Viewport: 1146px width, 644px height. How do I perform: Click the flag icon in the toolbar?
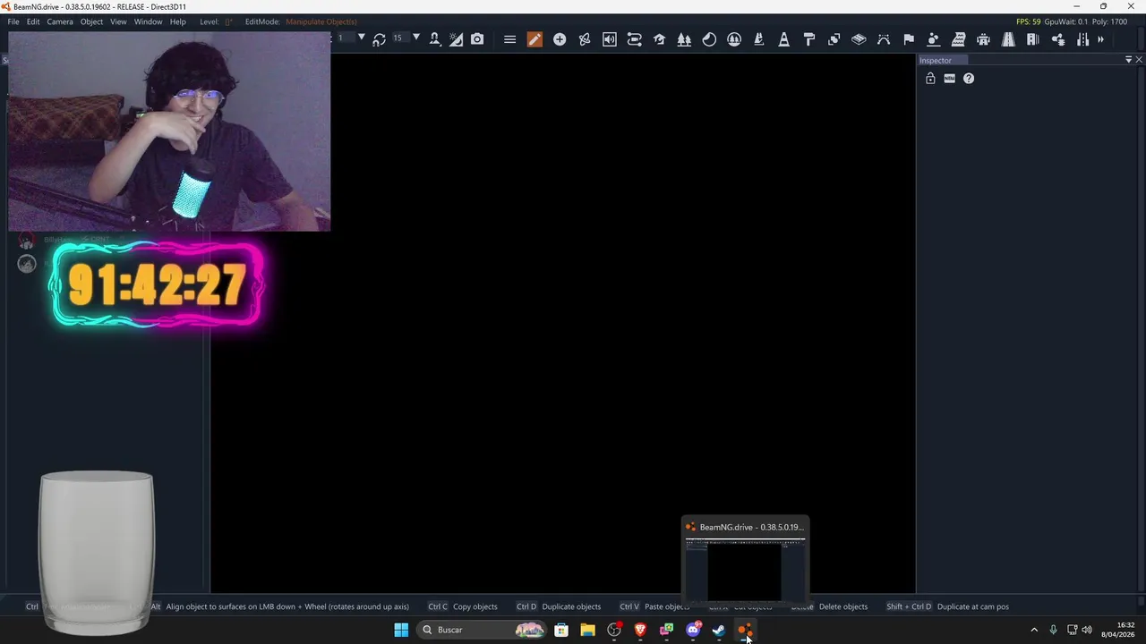point(909,39)
